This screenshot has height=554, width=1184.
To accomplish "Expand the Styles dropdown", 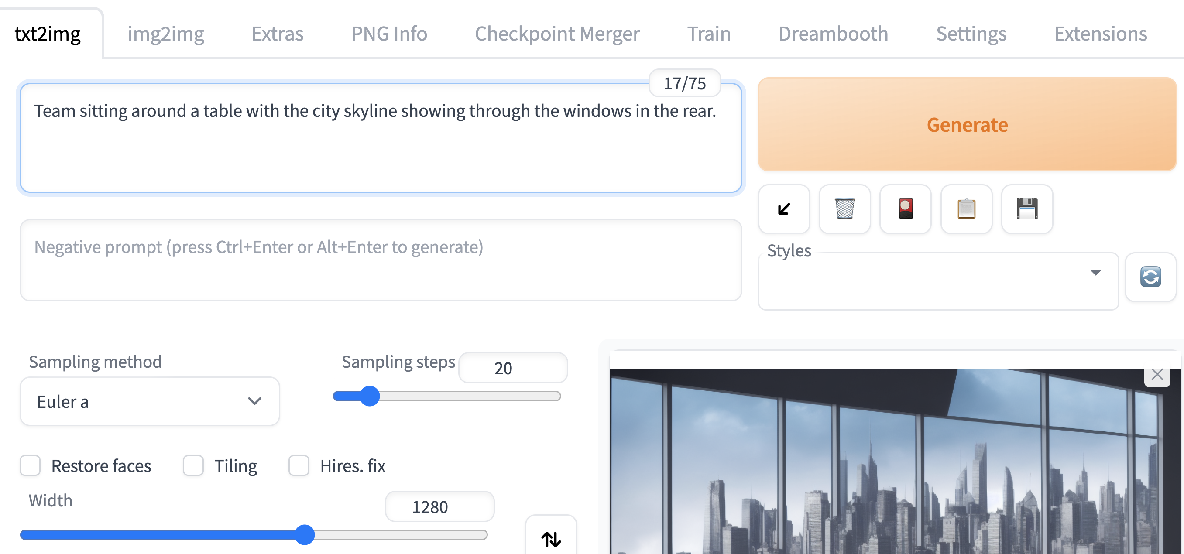I will pos(937,281).
